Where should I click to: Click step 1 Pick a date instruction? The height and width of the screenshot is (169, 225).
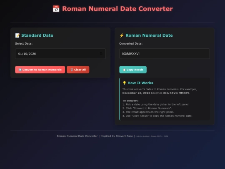point(156,104)
